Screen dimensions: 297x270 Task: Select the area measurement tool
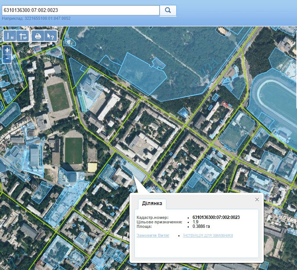(x=23, y=36)
